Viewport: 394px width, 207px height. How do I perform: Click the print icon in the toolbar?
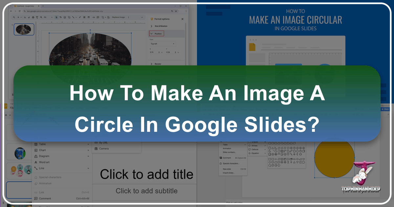(33, 17)
